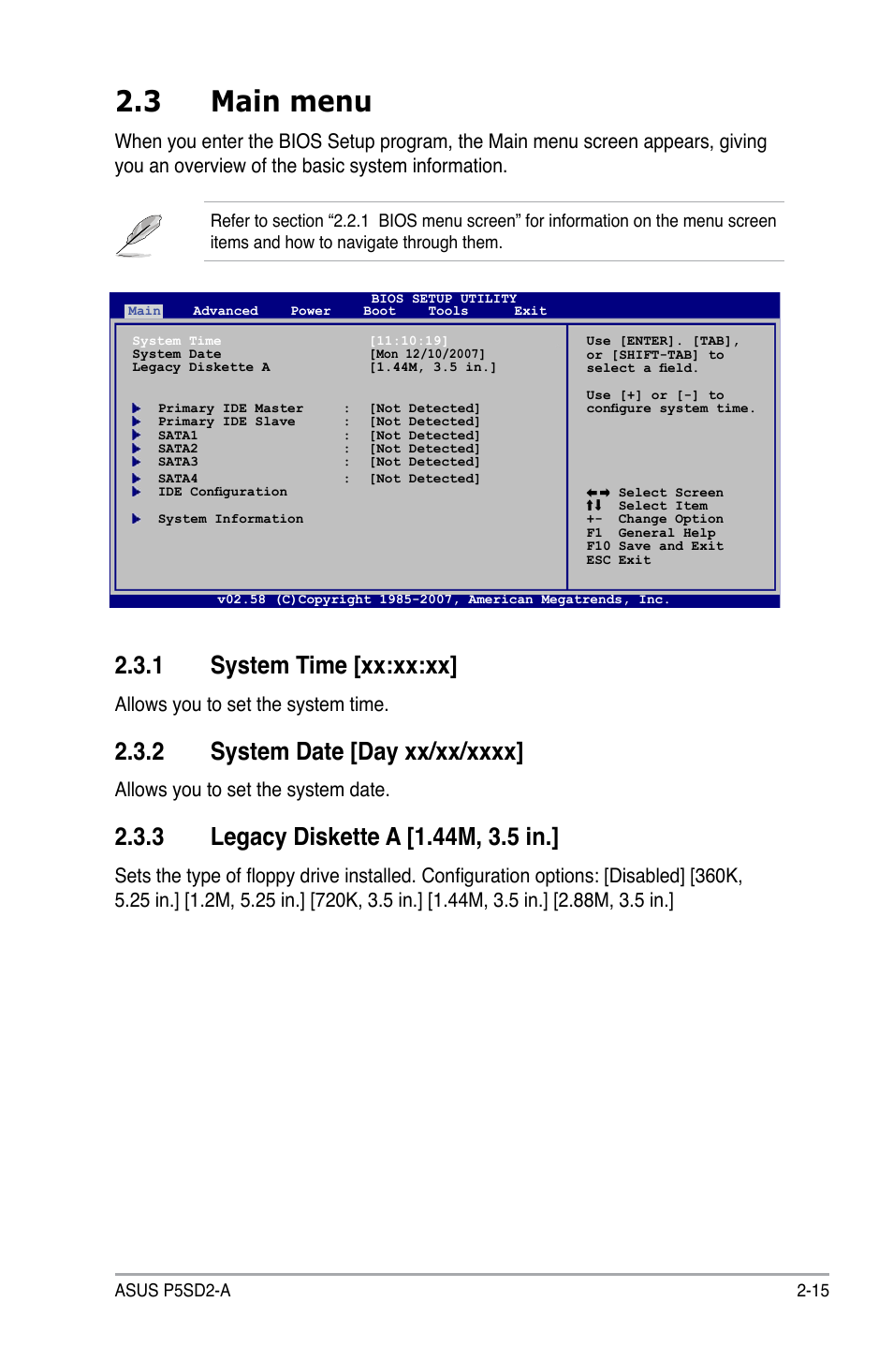Click the 2.3 Main menu heading
The height and width of the screenshot is (1347, 893).
[x=243, y=101]
